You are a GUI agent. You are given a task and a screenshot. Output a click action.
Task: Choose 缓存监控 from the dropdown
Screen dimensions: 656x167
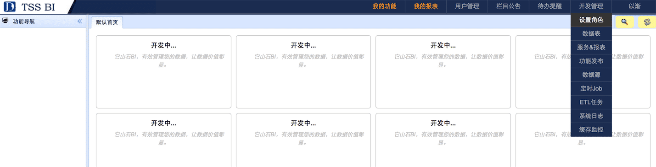coord(591,130)
